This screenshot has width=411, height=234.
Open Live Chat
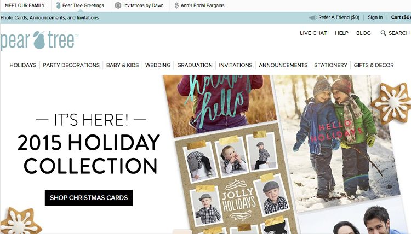point(313,33)
